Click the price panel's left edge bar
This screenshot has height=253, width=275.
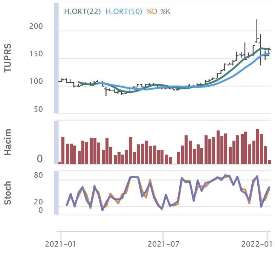click(56, 58)
